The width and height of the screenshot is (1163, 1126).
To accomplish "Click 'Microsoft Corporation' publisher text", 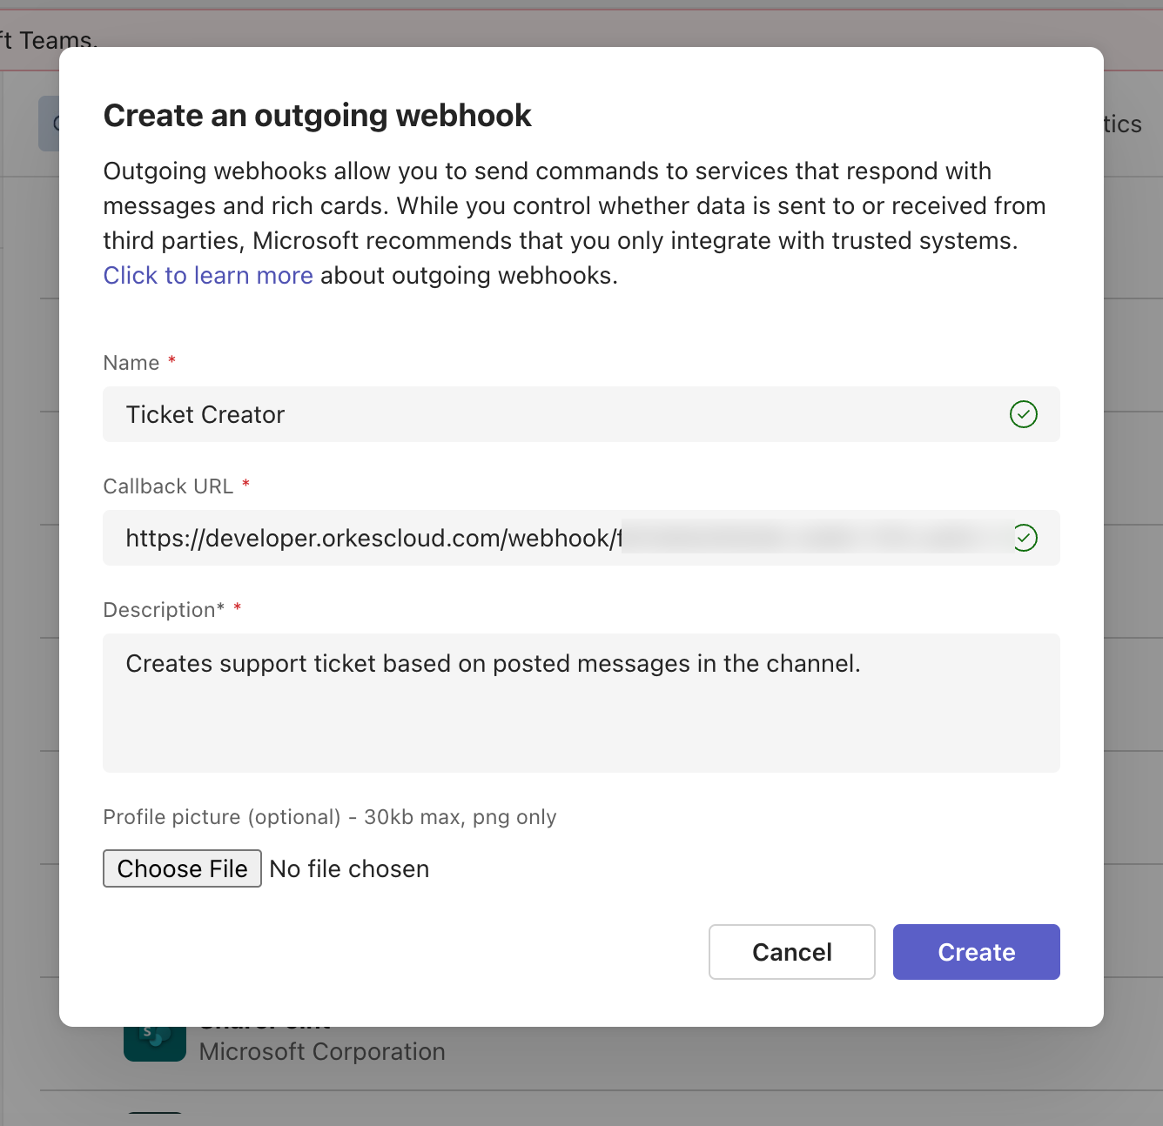I will pos(322,1051).
